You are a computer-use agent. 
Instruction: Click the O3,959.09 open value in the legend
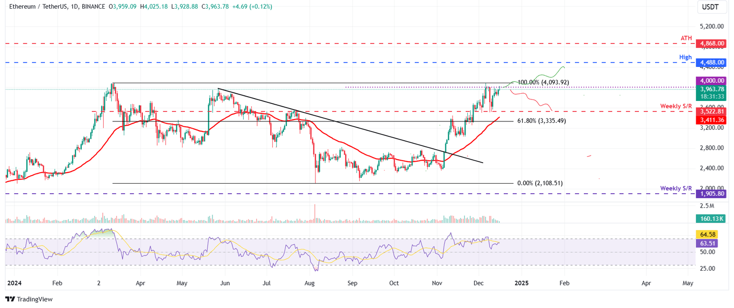[123, 7]
